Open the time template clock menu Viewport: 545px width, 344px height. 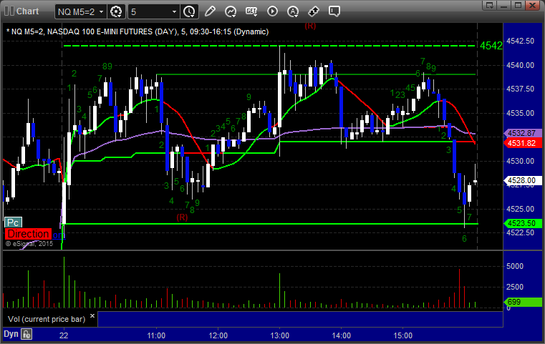pyautogui.click(x=190, y=12)
